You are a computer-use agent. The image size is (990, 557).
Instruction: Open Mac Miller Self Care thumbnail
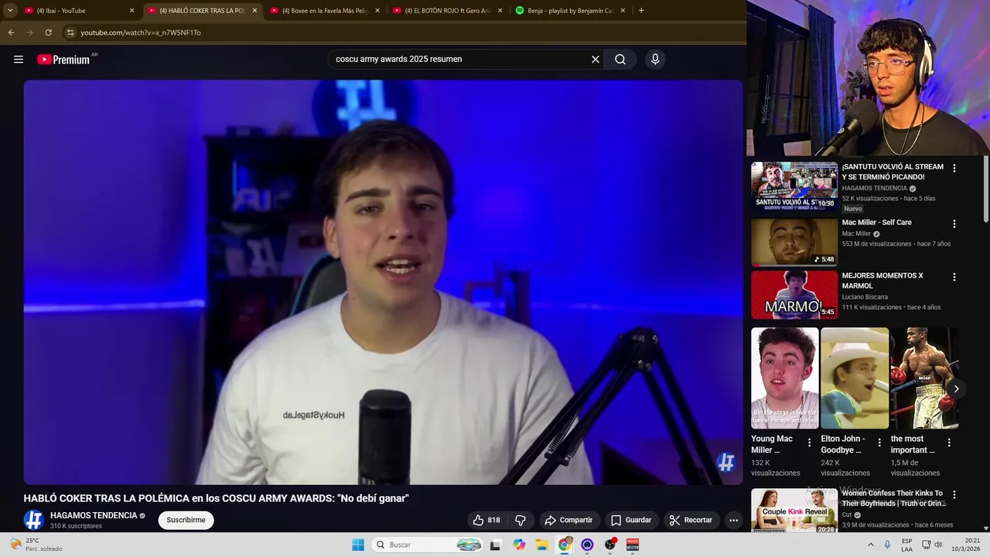tap(794, 242)
